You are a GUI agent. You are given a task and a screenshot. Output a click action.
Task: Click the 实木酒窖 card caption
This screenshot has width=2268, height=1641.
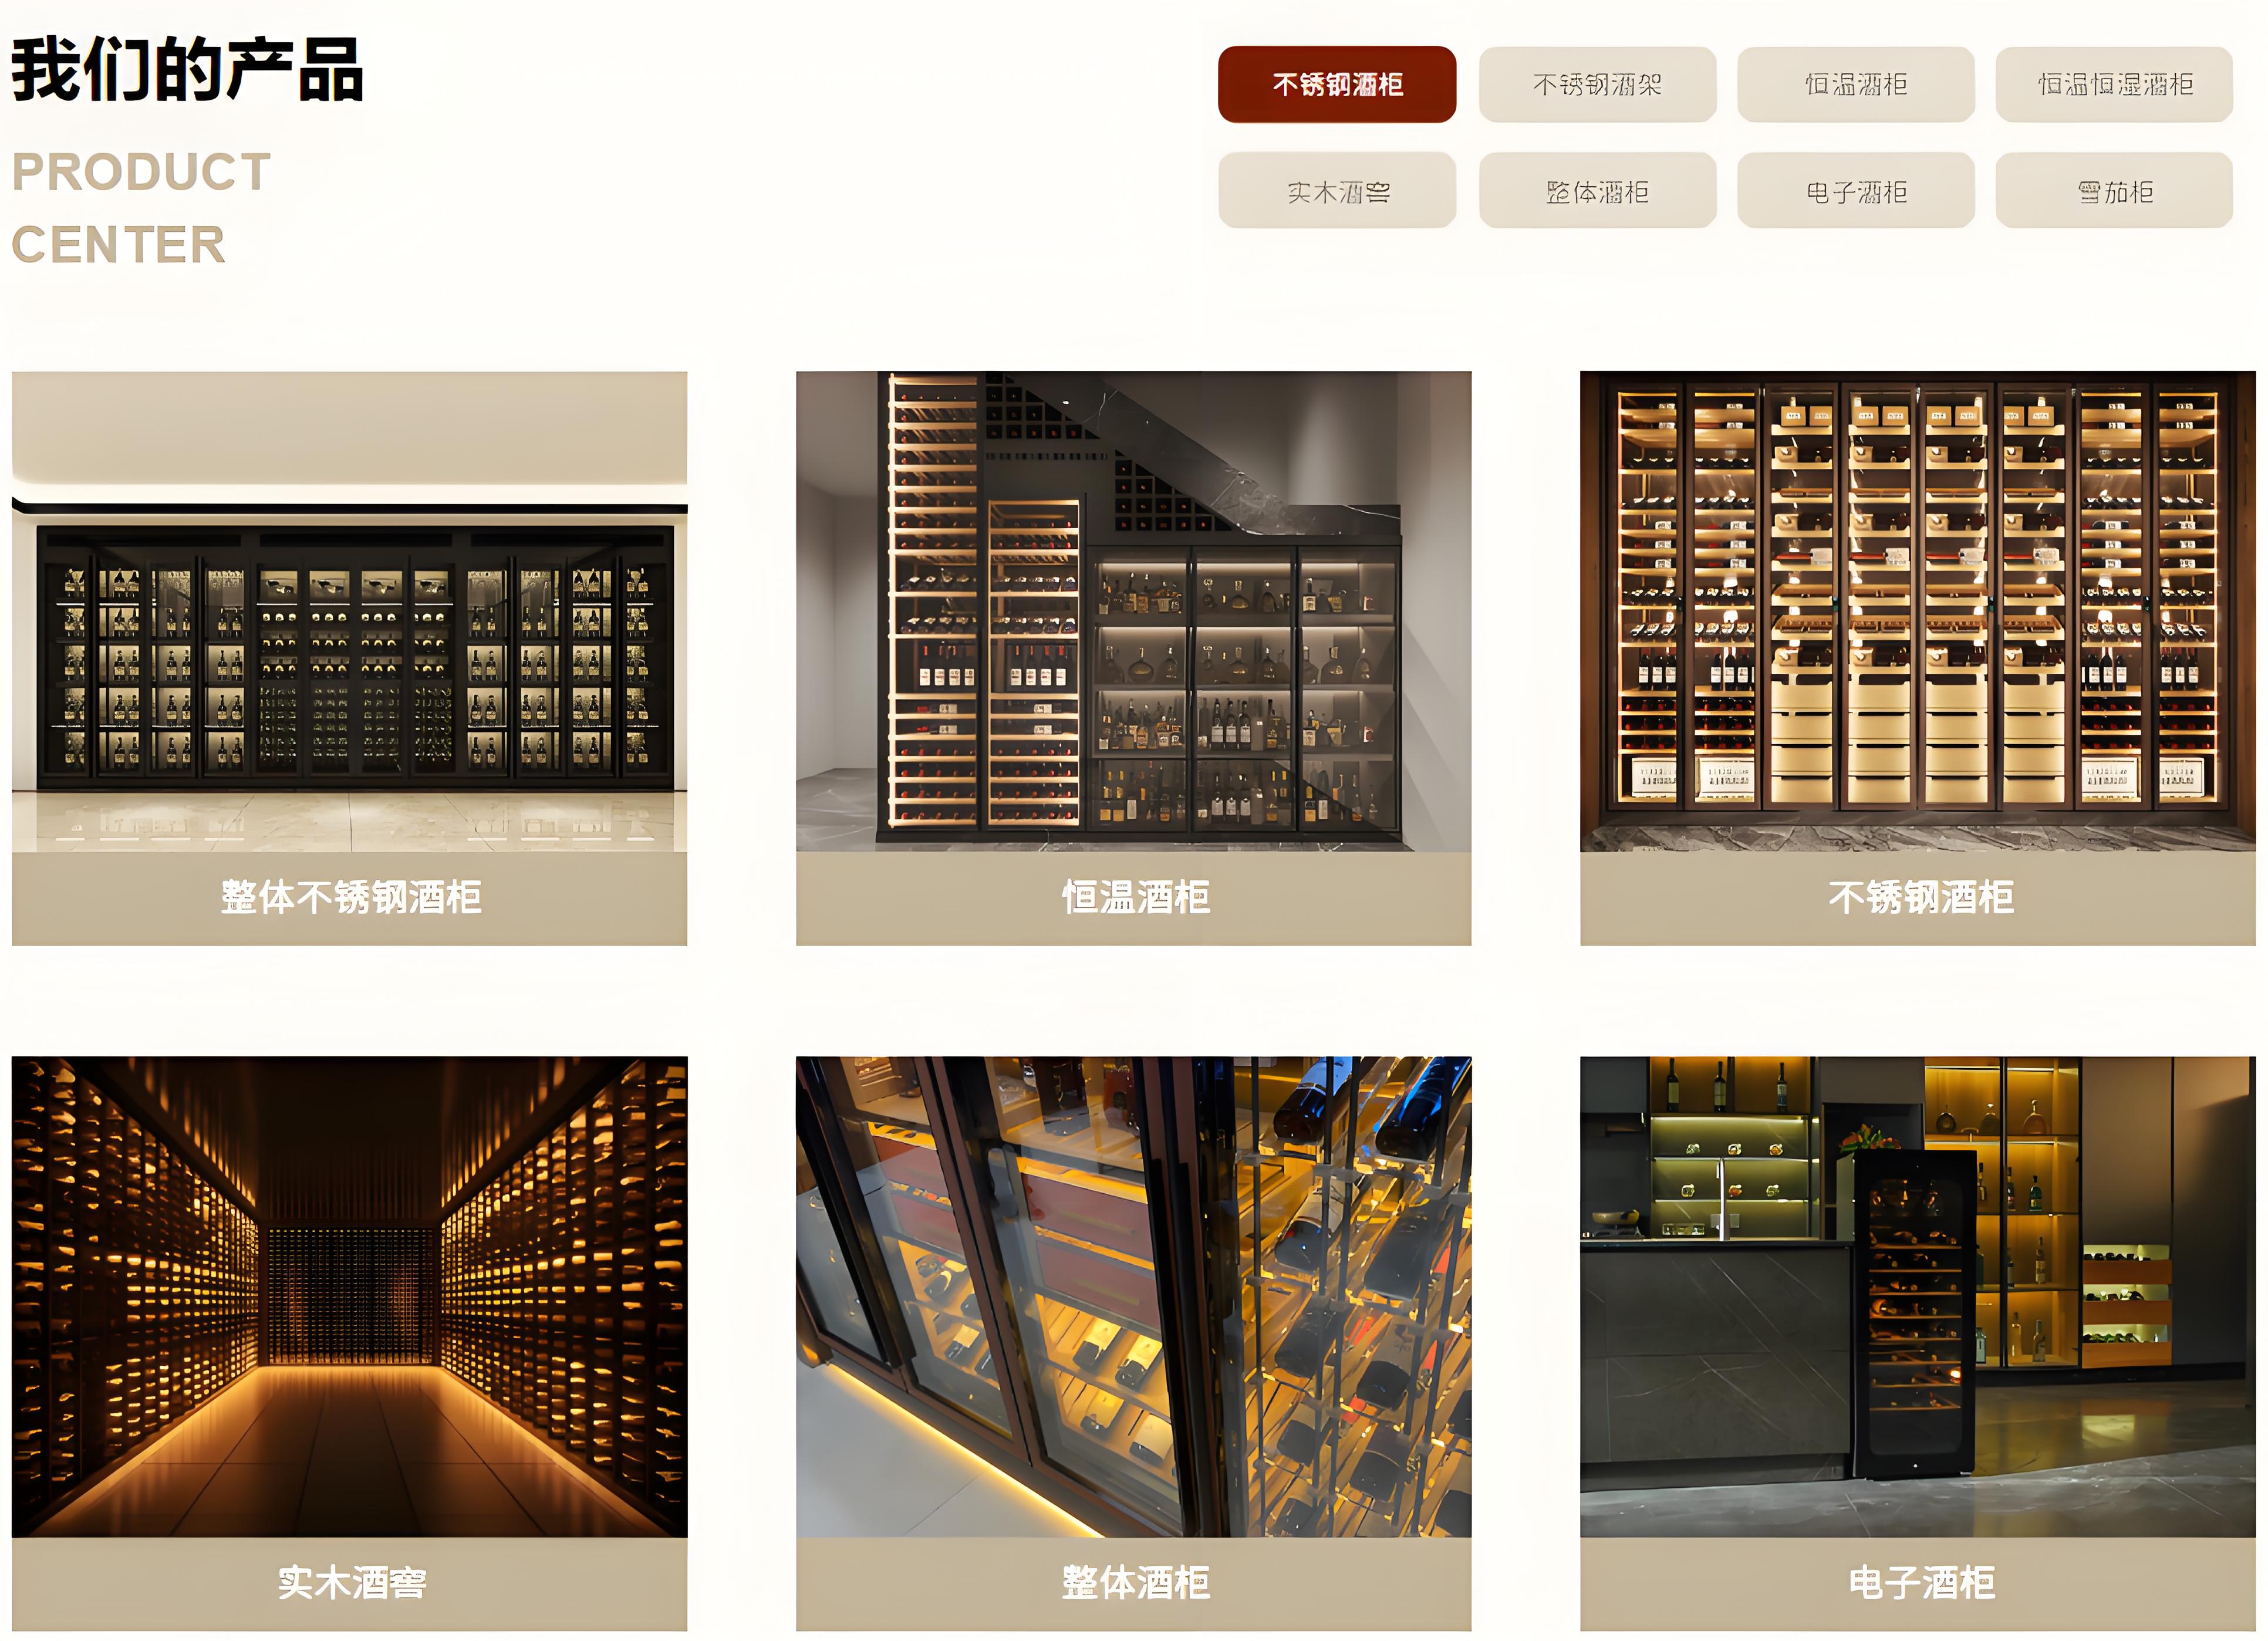click(x=349, y=1583)
